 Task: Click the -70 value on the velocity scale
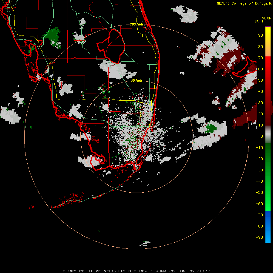259,215
